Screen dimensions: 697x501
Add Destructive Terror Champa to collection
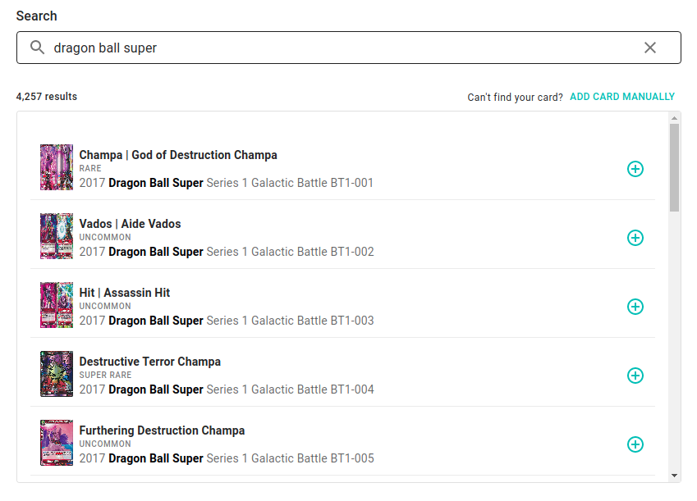pos(635,376)
